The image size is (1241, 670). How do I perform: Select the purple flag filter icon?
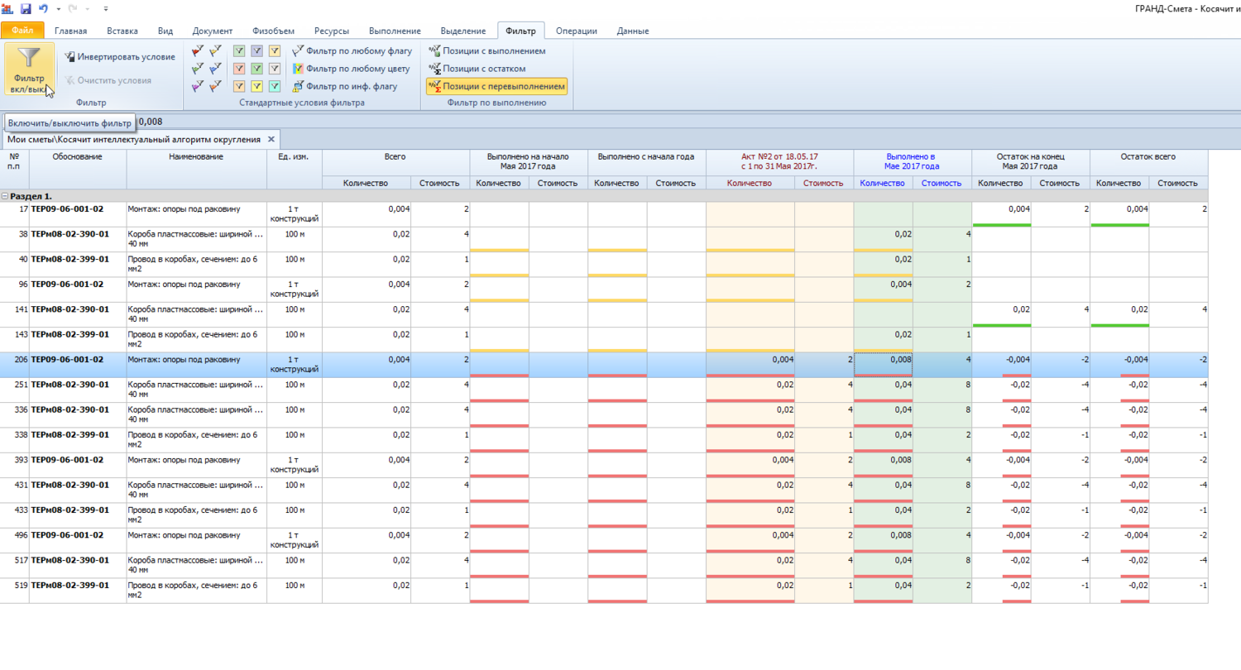click(x=197, y=86)
